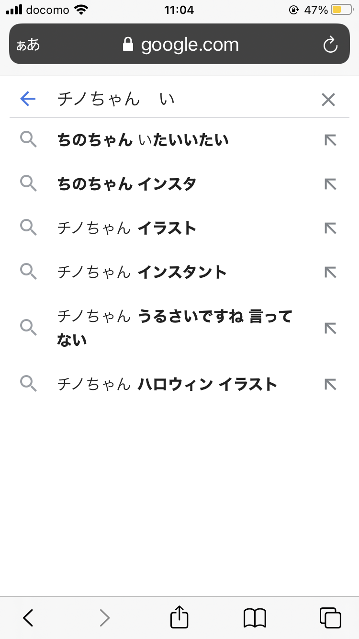
Task: Fill query using arrow beside ちのちゃん インスタ
Action: pyautogui.click(x=330, y=184)
